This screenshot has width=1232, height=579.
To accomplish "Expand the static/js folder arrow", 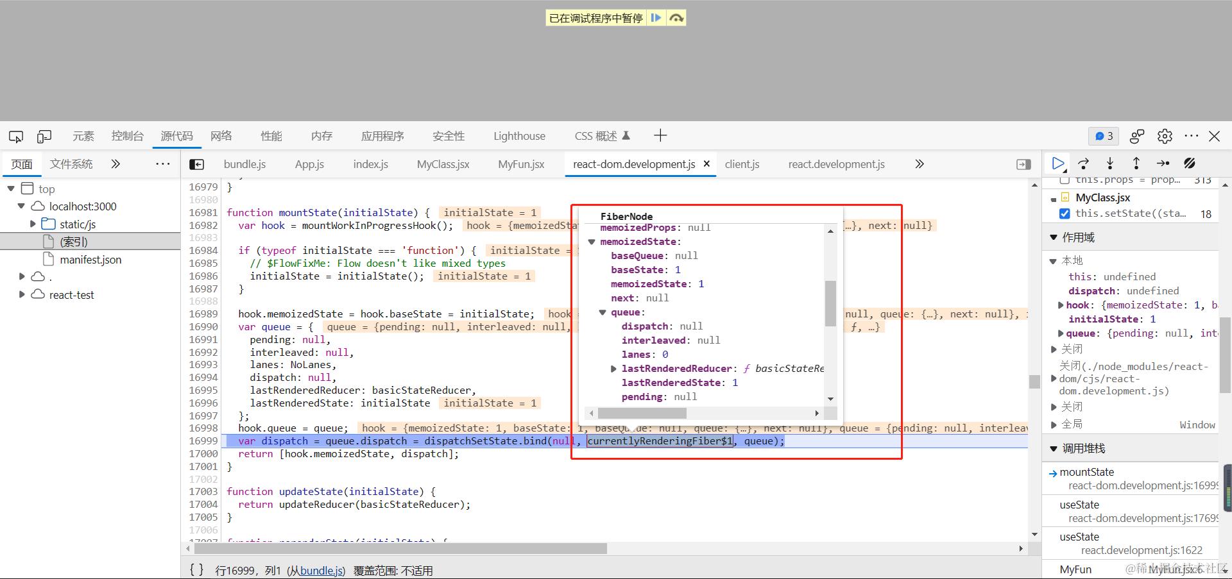I will pyautogui.click(x=33, y=224).
